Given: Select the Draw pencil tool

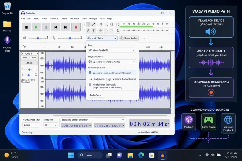Looking at the screenshot, I should point(88,30).
